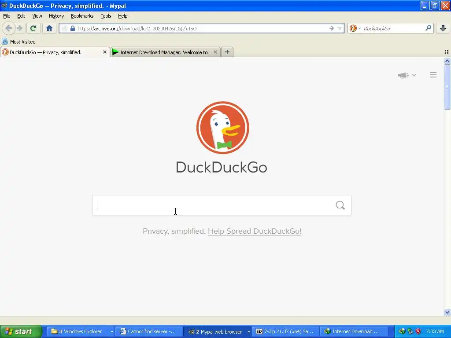Screen dimensions: 451x338
Task: Open the Bookmarks menu
Action: point(82,16)
